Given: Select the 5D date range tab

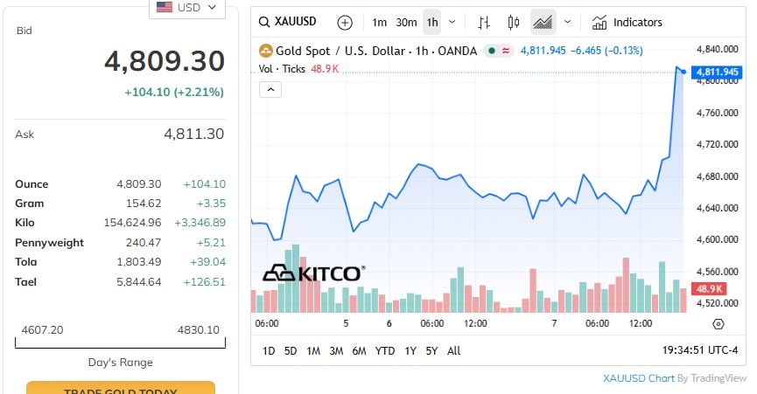Looking at the screenshot, I should pos(291,350).
